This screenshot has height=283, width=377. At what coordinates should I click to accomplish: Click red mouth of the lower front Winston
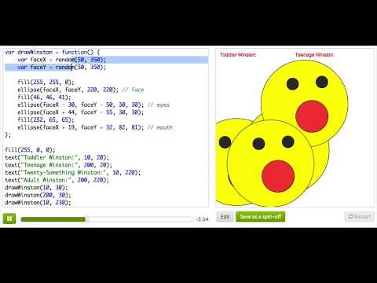point(278,176)
